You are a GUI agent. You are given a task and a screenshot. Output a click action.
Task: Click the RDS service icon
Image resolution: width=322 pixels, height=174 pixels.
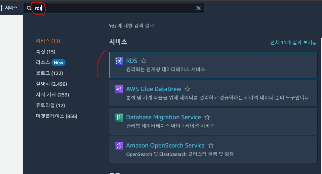(119, 61)
